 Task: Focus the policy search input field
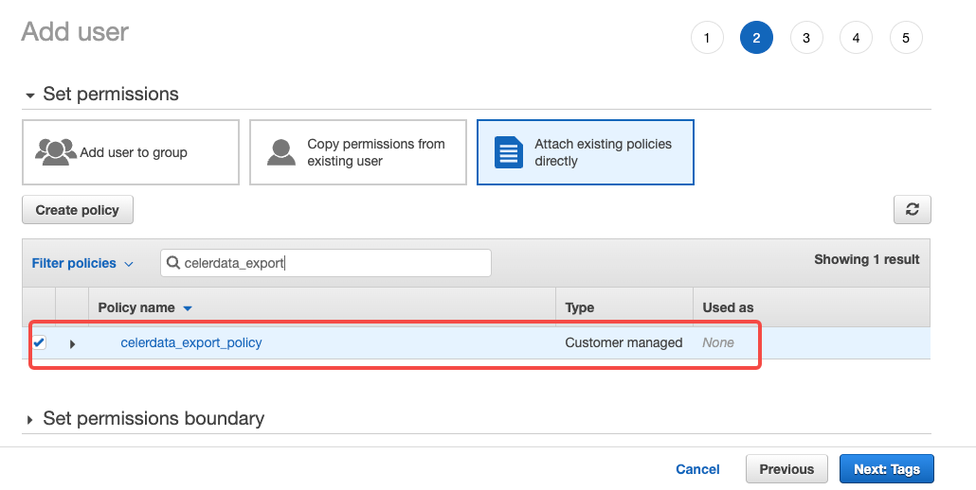326,263
